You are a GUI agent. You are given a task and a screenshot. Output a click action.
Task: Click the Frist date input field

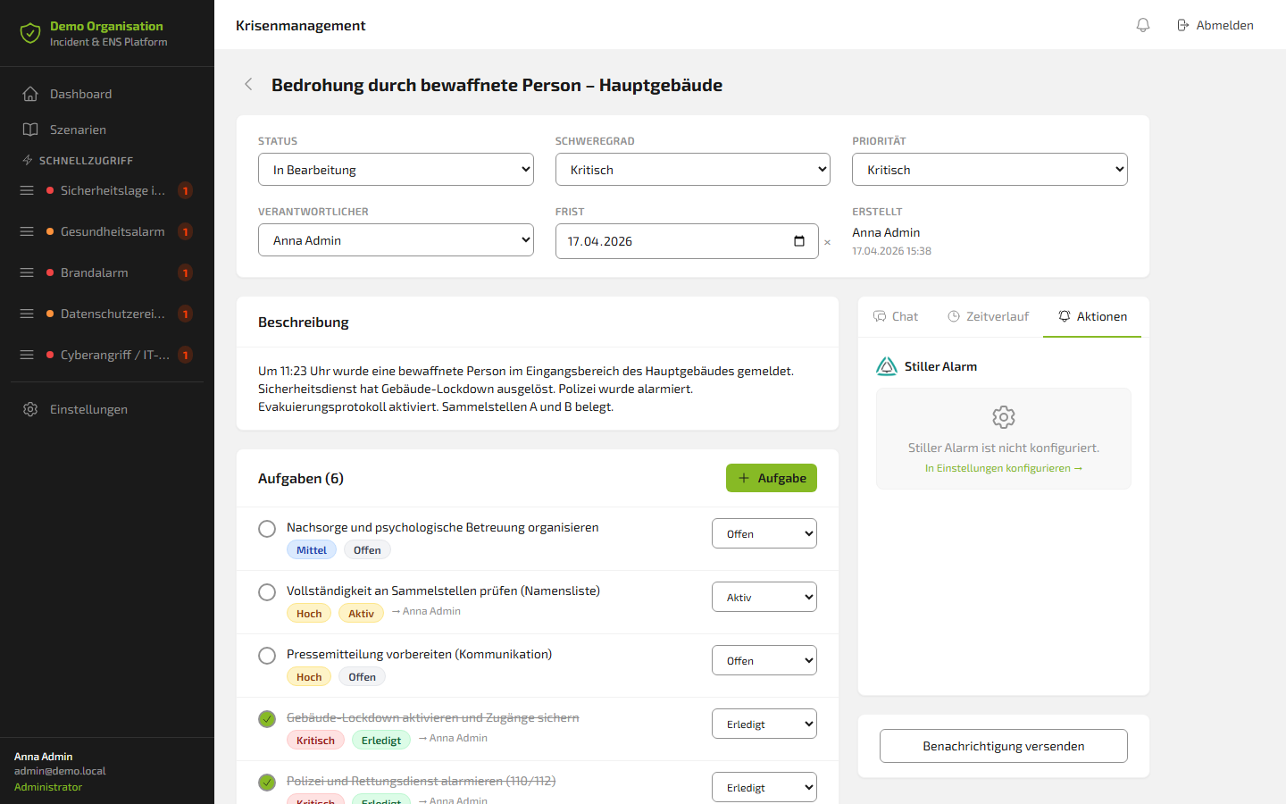click(x=687, y=241)
